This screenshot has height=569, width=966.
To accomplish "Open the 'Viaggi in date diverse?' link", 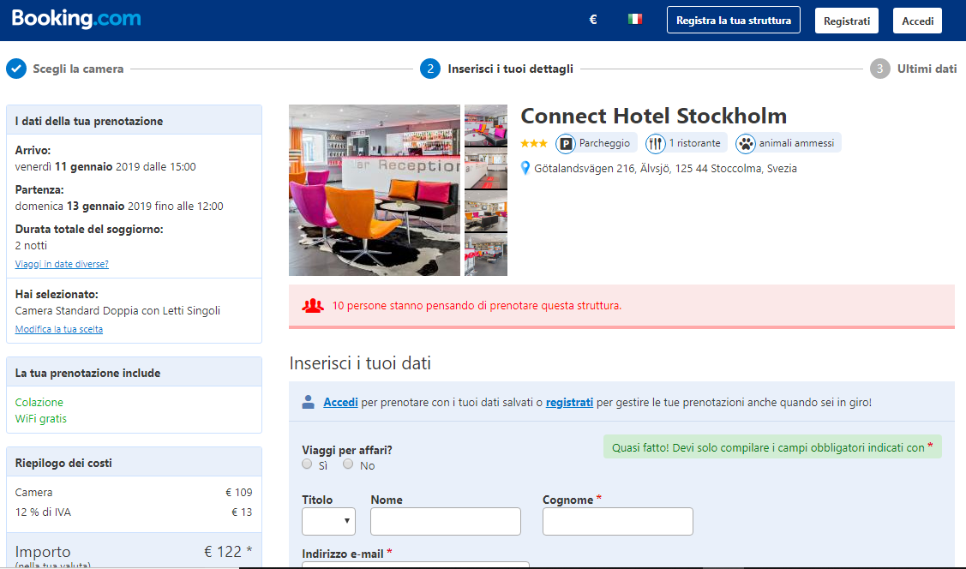I will click(62, 264).
